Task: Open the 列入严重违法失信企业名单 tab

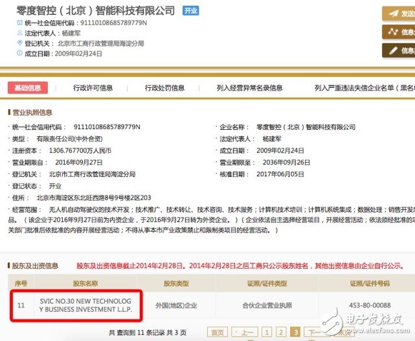Action: click(365, 88)
